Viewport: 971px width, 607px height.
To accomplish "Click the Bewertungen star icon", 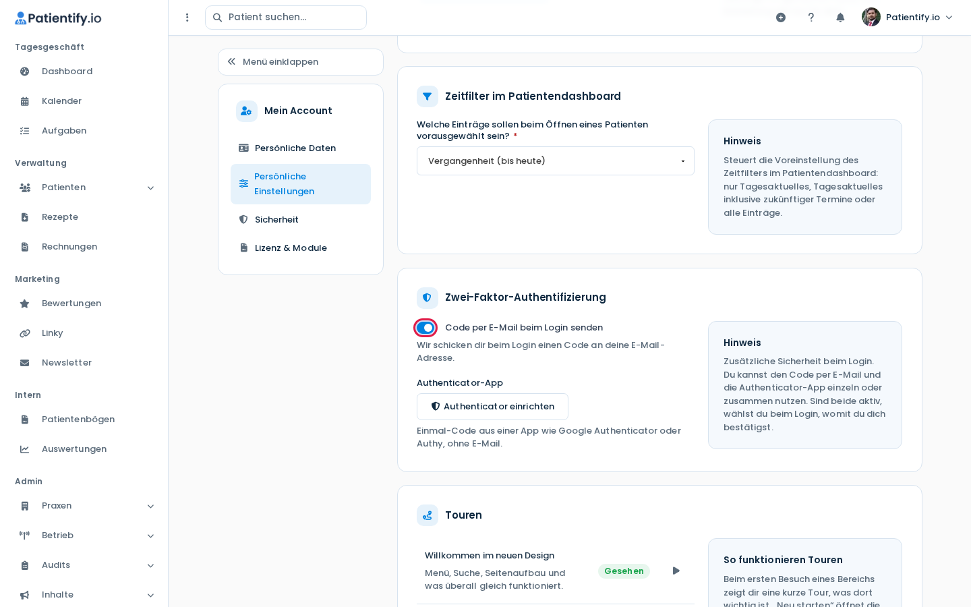I will [x=25, y=303].
